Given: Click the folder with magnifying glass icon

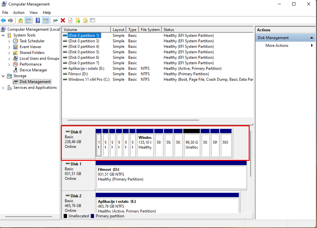Looking at the screenshot, I should [85, 20].
